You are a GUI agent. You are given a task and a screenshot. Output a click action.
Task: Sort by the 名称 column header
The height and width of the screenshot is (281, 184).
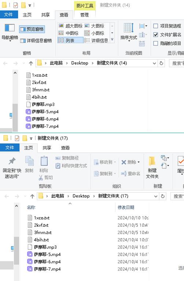(31, 208)
